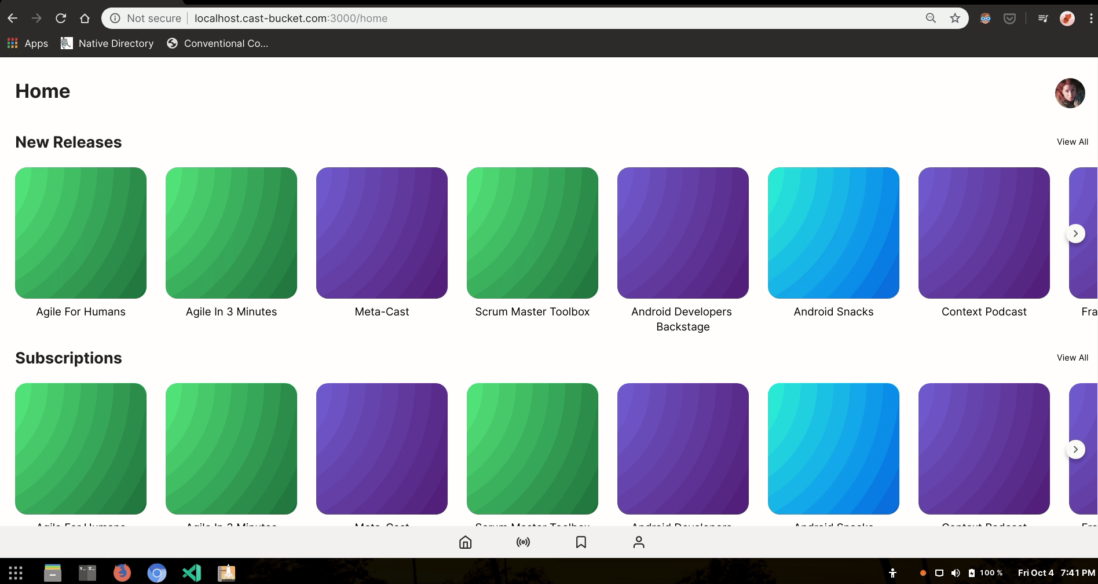Open the owl-eyes browser extension icon
The width and height of the screenshot is (1098, 584).
(985, 19)
